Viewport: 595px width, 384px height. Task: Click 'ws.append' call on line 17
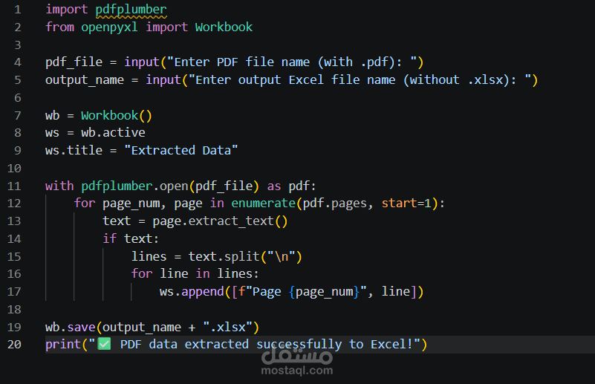point(192,292)
